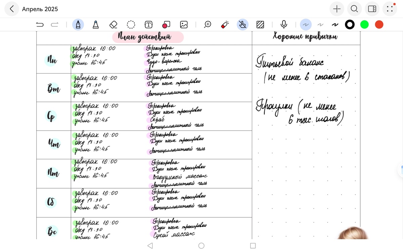Redo the undone stroke

55,25
